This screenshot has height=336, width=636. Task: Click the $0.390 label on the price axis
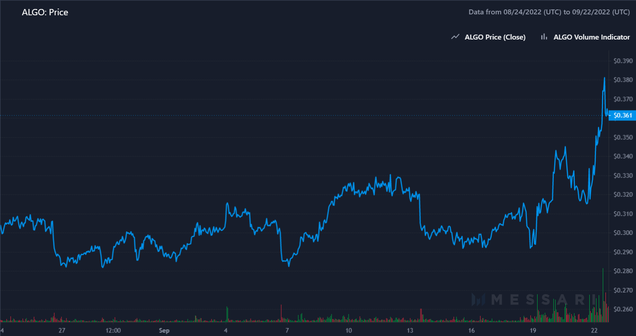(x=623, y=61)
